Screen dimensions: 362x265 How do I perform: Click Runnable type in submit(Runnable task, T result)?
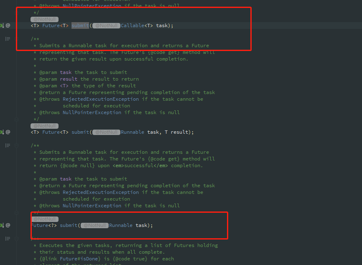tap(132, 132)
